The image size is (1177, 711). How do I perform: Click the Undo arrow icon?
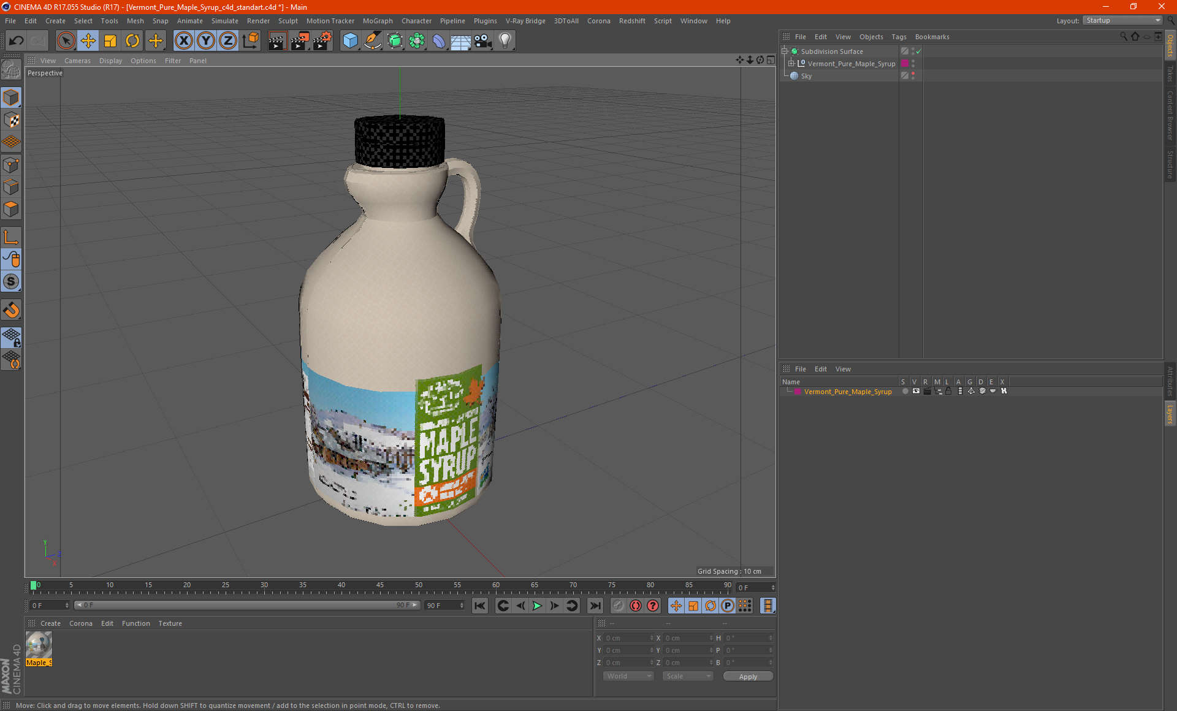point(17,41)
